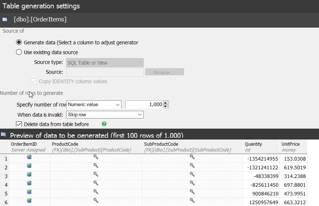This screenshot has width=319, height=206.
Task: Decrease row count with down arrow
Action: tap(166, 106)
